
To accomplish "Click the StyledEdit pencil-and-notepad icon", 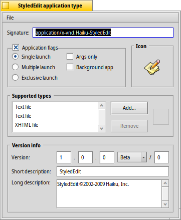I will pos(152,67).
